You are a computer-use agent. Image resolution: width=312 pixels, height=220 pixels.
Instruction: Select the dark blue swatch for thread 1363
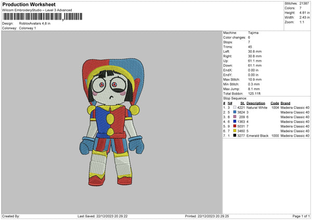235,121
